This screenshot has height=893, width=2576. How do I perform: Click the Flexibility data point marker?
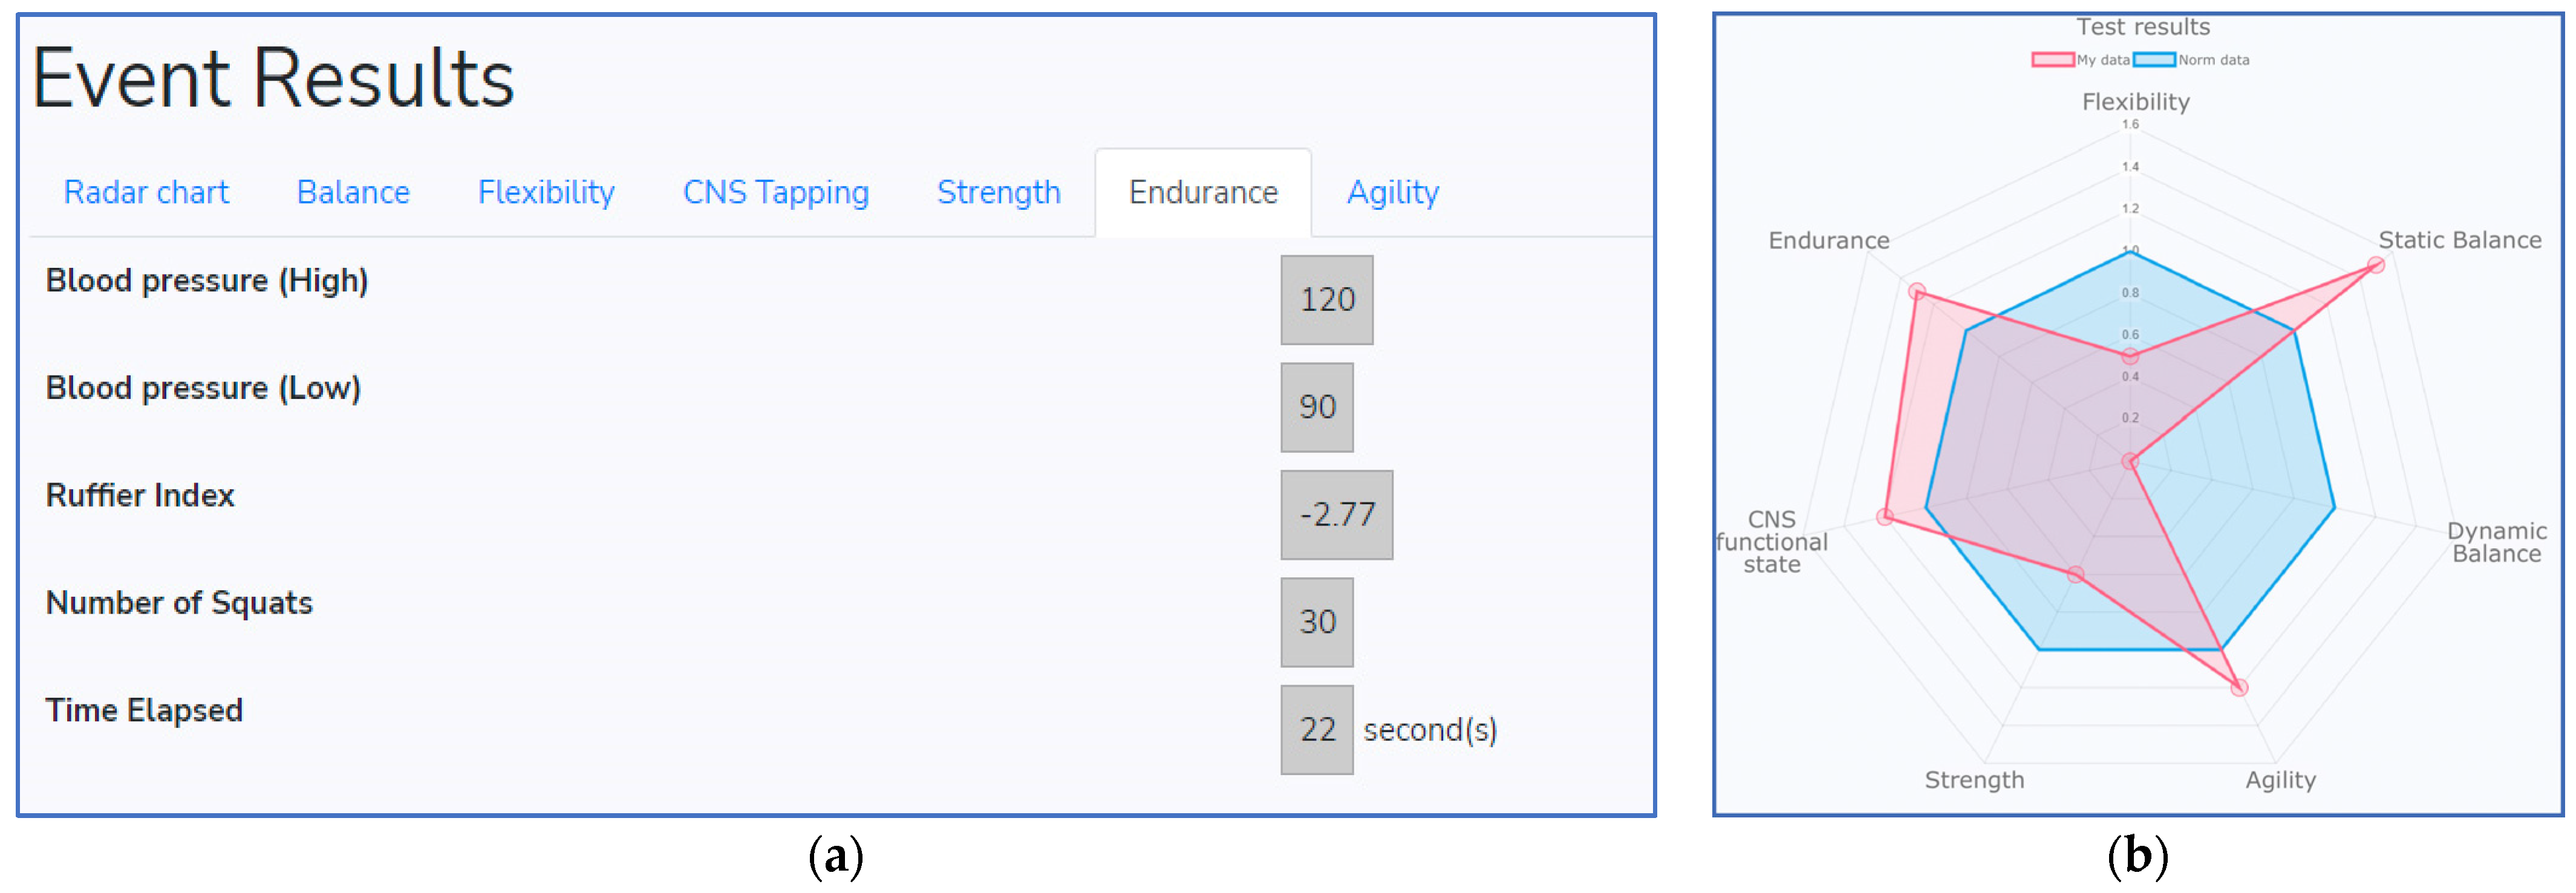pyautogui.click(x=2130, y=357)
